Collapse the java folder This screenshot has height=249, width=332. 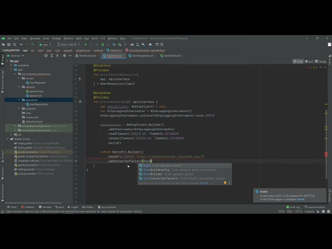[11, 70]
